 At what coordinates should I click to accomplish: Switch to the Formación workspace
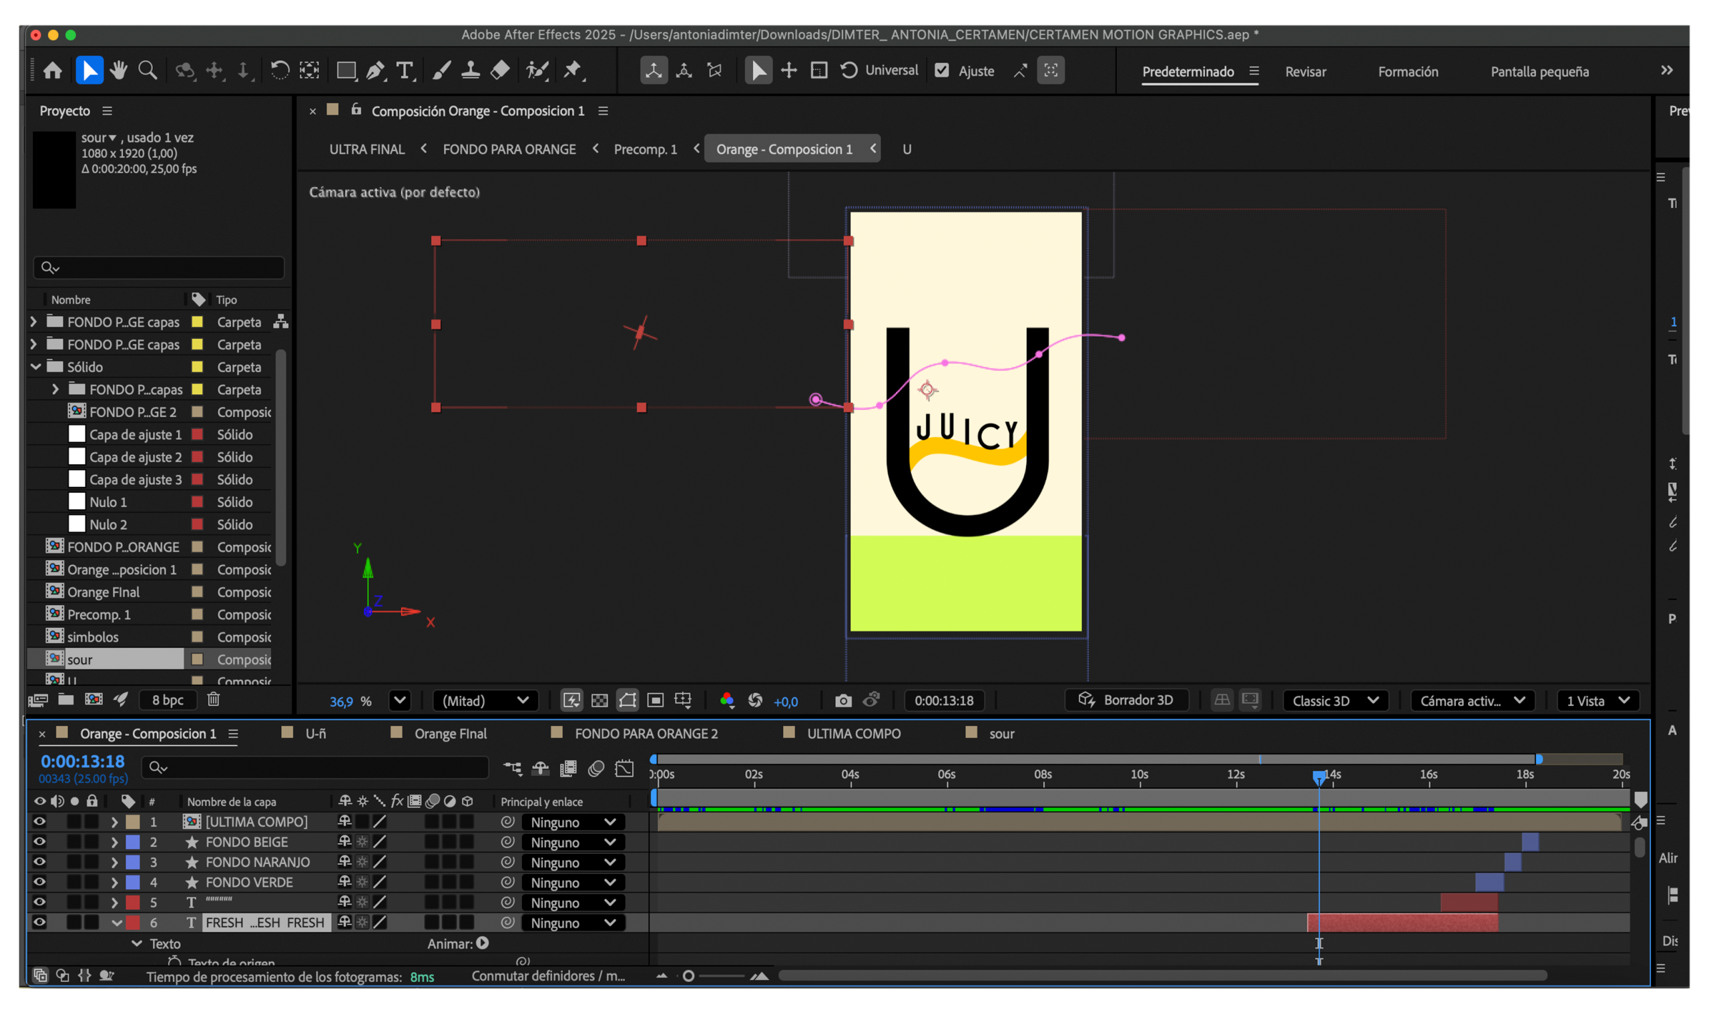(1407, 71)
